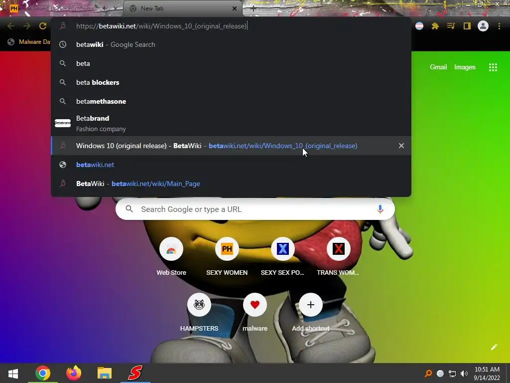The width and height of the screenshot is (510, 383).
Task: Open the Malware bookmark in bookmarks bar
Action: (x=28, y=42)
